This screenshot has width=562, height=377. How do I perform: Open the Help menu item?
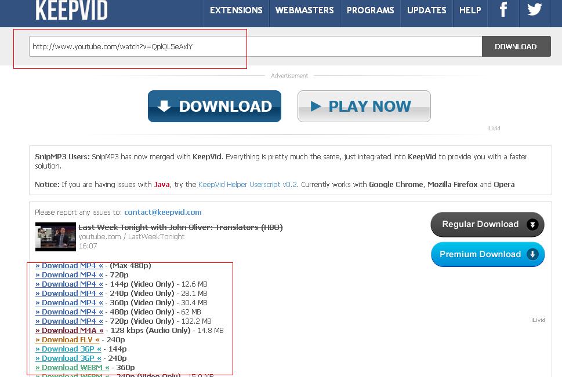coord(470,10)
